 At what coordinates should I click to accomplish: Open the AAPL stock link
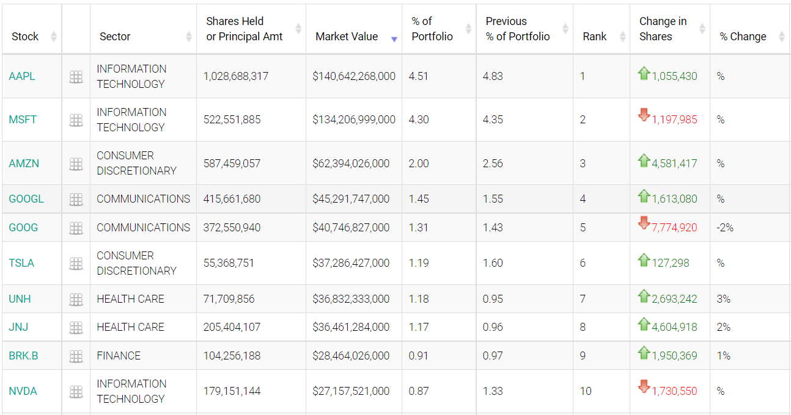[x=22, y=76]
